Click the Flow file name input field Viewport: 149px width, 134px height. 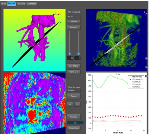click(x=74, y=90)
